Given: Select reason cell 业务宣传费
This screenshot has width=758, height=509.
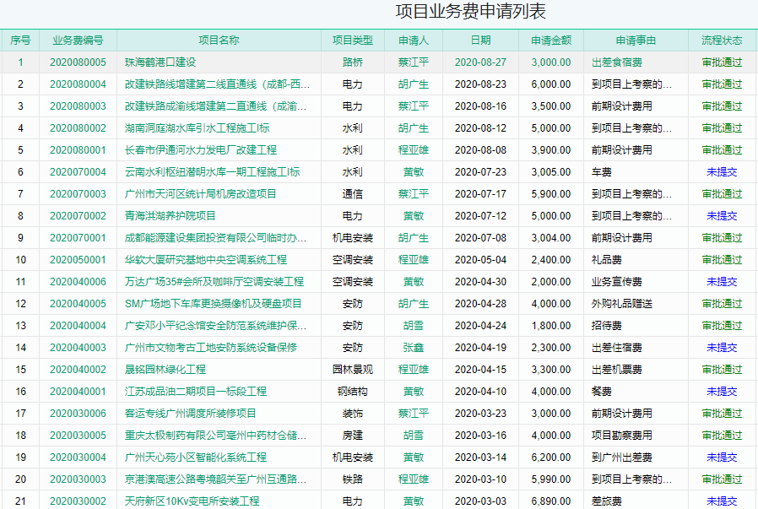Looking at the screenshot, I should [617, 282].
